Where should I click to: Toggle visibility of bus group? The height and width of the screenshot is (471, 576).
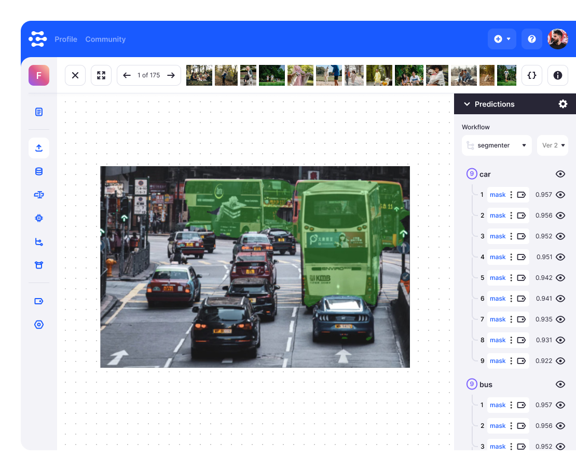pyautogui.click(x=560, y=384)
